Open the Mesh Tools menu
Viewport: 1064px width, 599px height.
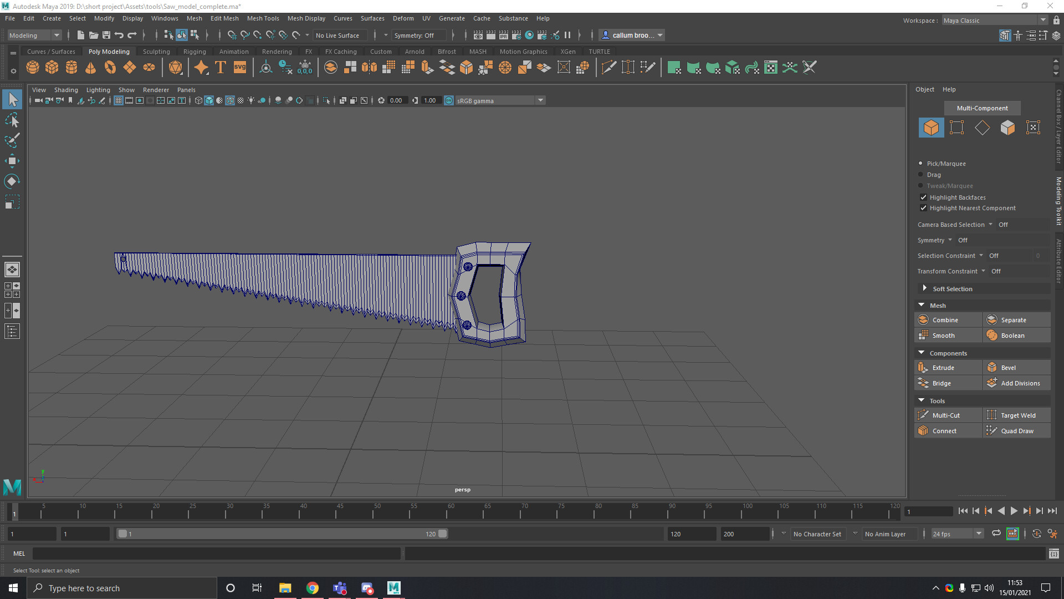pos(263,18)
